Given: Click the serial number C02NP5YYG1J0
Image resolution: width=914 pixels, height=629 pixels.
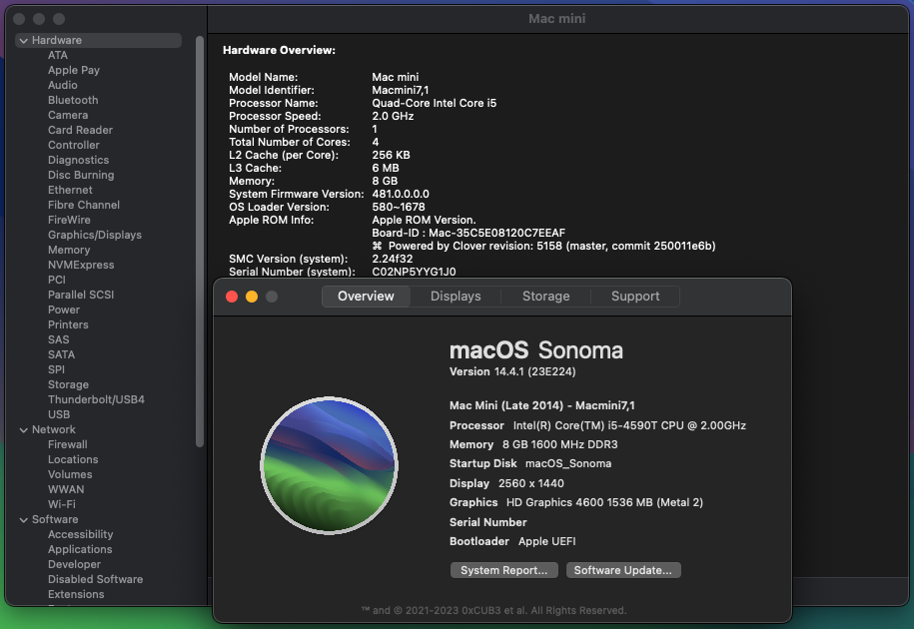Looking at the screenshot, I should tap(414, 272).
